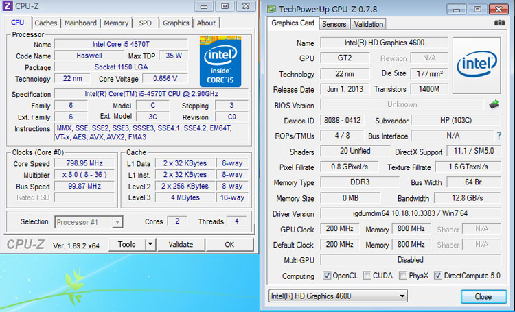Toggle the DirectCompute 5.0 checkbox
Viewport: 515px width, 312px height.
click(x=438, y=275)
